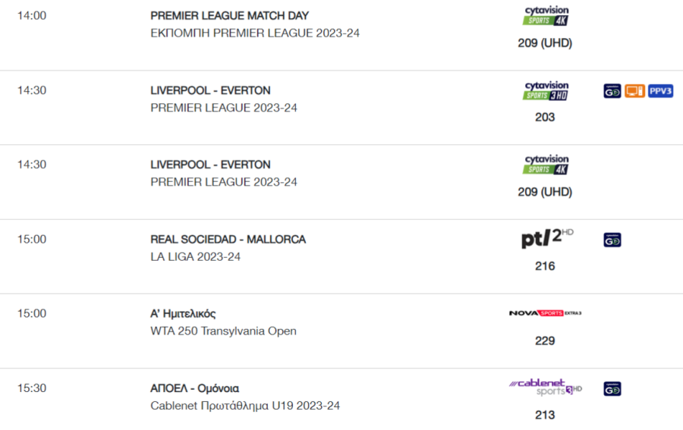The width and height of the screenshot is (683, 430).
Task: Click the orange TV recording icon
Action: [x=634, y=91]
